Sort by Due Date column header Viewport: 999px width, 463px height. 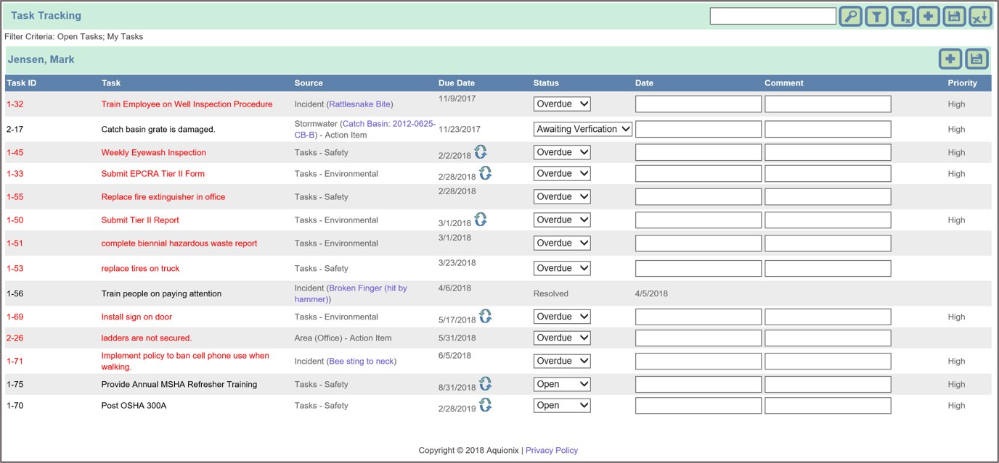coord(457,83)
